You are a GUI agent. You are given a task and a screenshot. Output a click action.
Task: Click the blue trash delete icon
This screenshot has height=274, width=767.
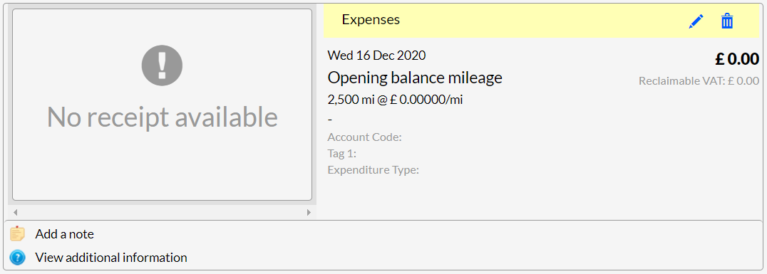(727, 21)
